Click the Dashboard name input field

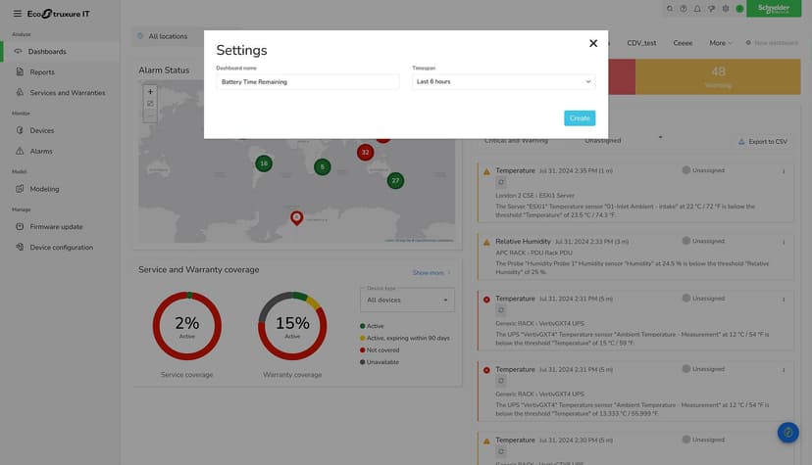click(x=308, y=81)
